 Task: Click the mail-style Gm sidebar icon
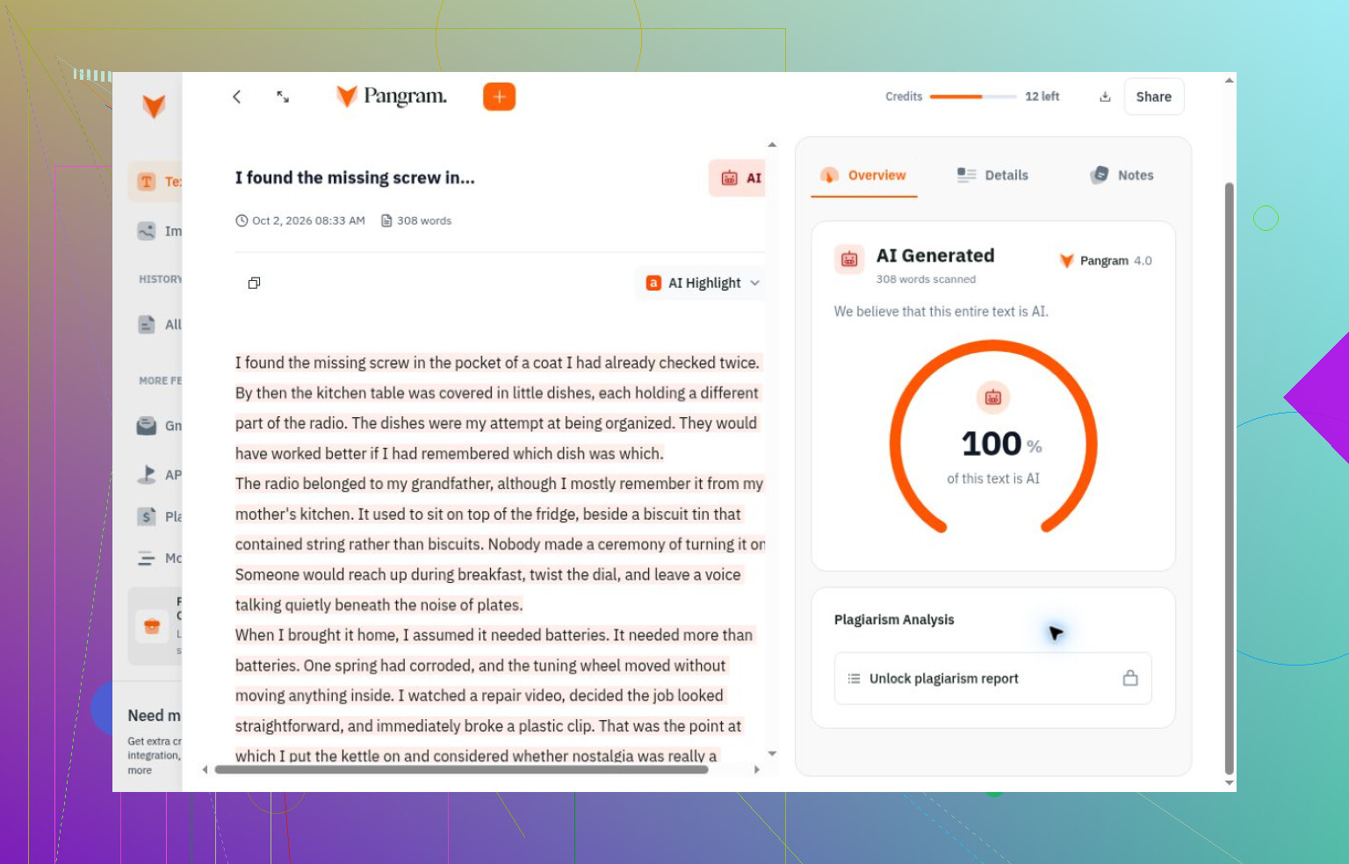click(x=147, y=426)
